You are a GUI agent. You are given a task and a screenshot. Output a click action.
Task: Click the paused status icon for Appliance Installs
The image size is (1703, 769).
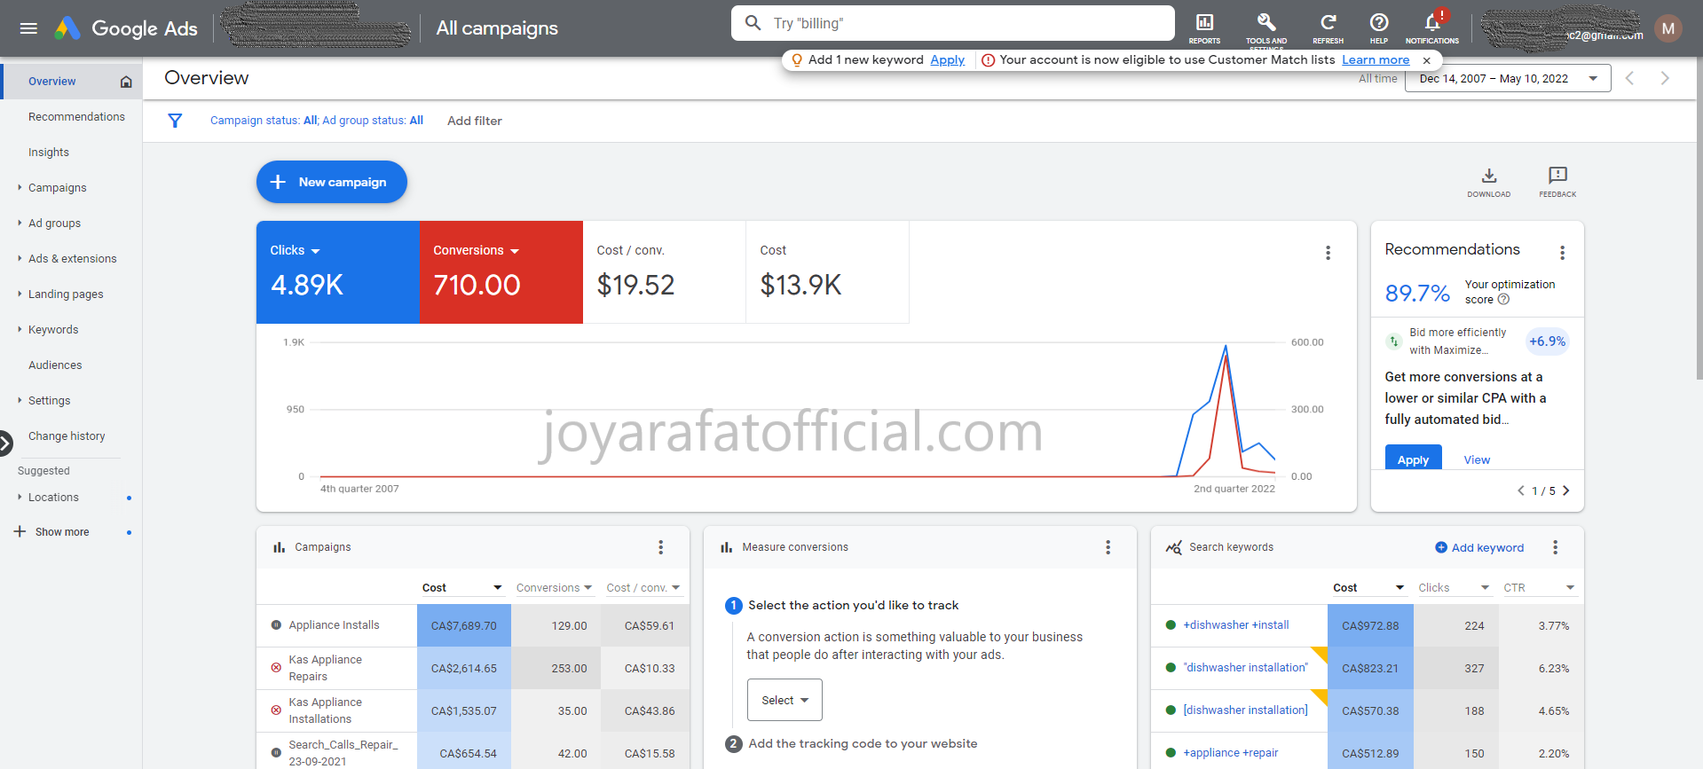pos(276,625)
